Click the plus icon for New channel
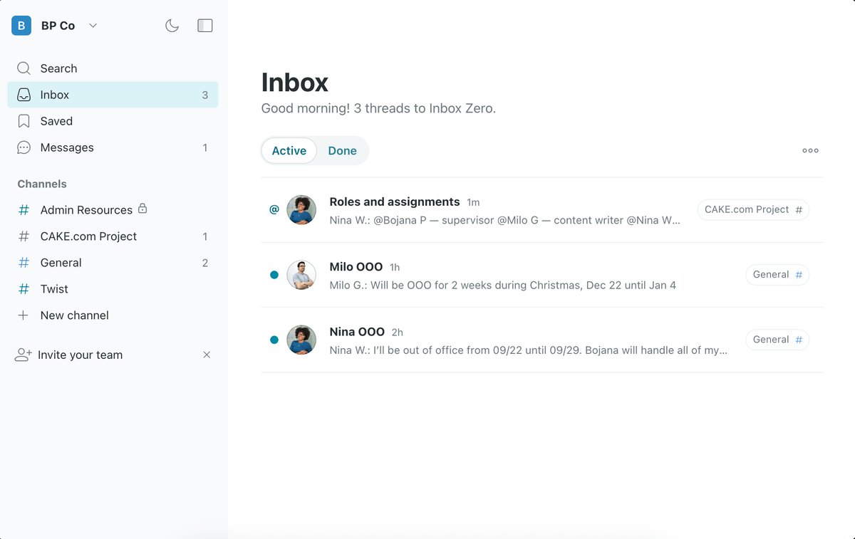The image size is (855, 539). 24,315
